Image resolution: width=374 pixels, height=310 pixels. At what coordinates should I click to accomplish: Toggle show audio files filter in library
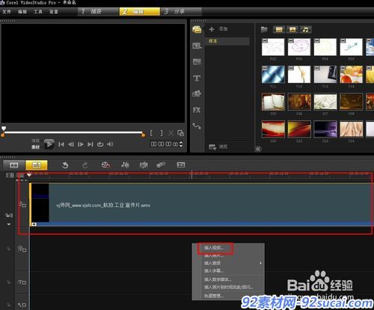305,30
